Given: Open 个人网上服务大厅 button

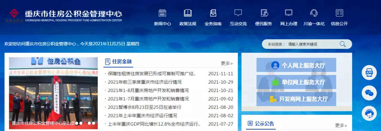Looking at the screenshot, I should (296, 65).
